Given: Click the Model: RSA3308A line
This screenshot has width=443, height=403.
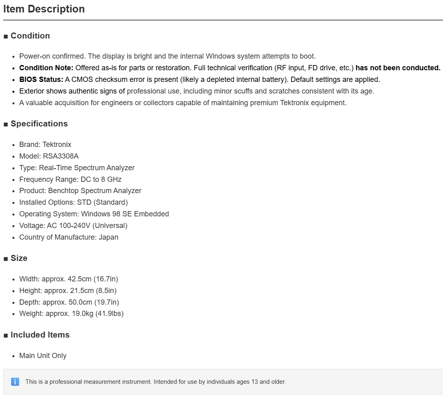Looking at the screenshot, I should [49, 156].
